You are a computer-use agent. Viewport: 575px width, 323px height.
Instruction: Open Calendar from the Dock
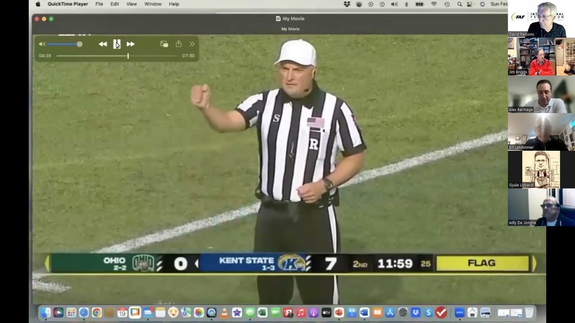click(122, 313)
